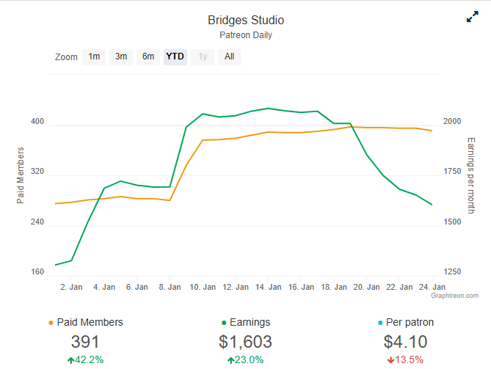Click the 14. Jan axis label

pos(268,287)
